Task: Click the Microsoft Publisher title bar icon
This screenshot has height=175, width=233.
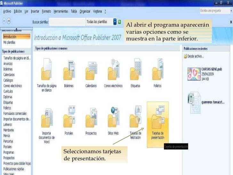Action: (x=2, y=3)
